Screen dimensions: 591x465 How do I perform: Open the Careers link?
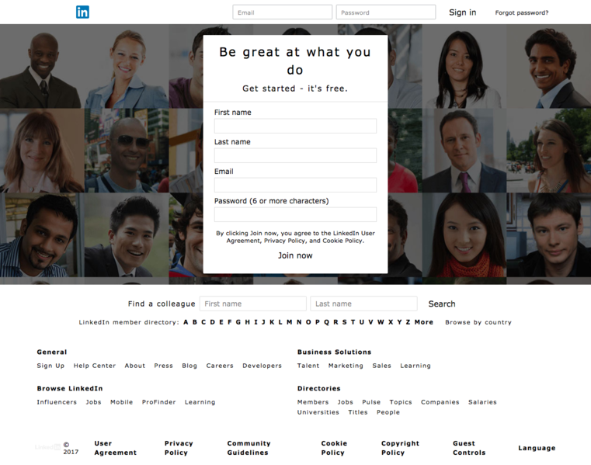pyautogui.click(x=220, y=366)
